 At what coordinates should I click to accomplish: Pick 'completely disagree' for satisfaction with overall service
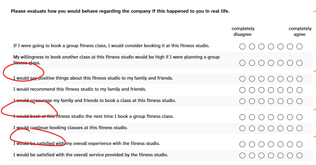[x=242, y=156]
